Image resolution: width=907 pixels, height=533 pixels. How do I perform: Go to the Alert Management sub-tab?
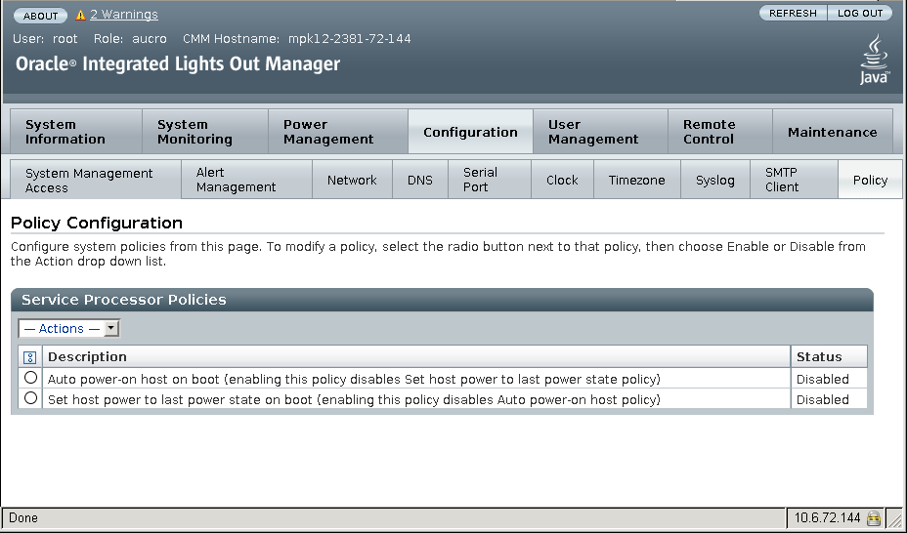click(246, 181)
